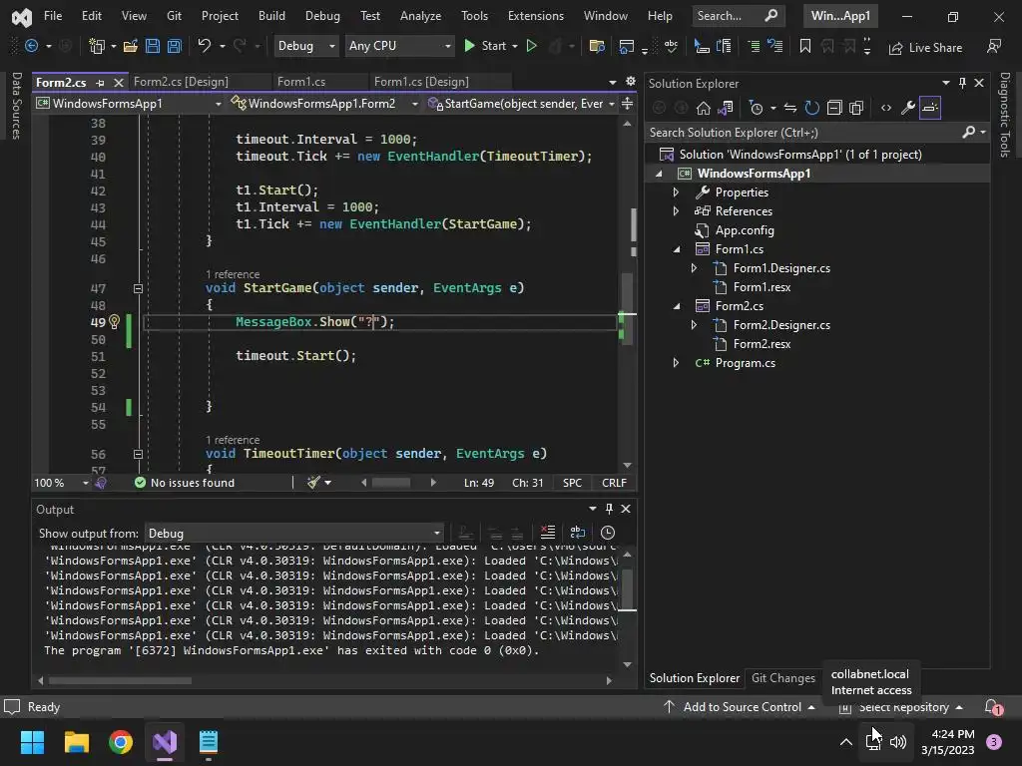
Task: Click the top Search box
Action: [737, 16]
